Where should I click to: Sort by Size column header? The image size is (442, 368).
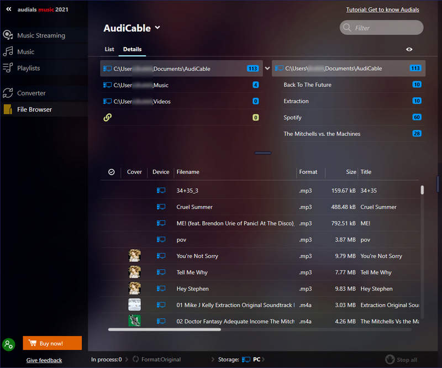(x=351, y=172)
